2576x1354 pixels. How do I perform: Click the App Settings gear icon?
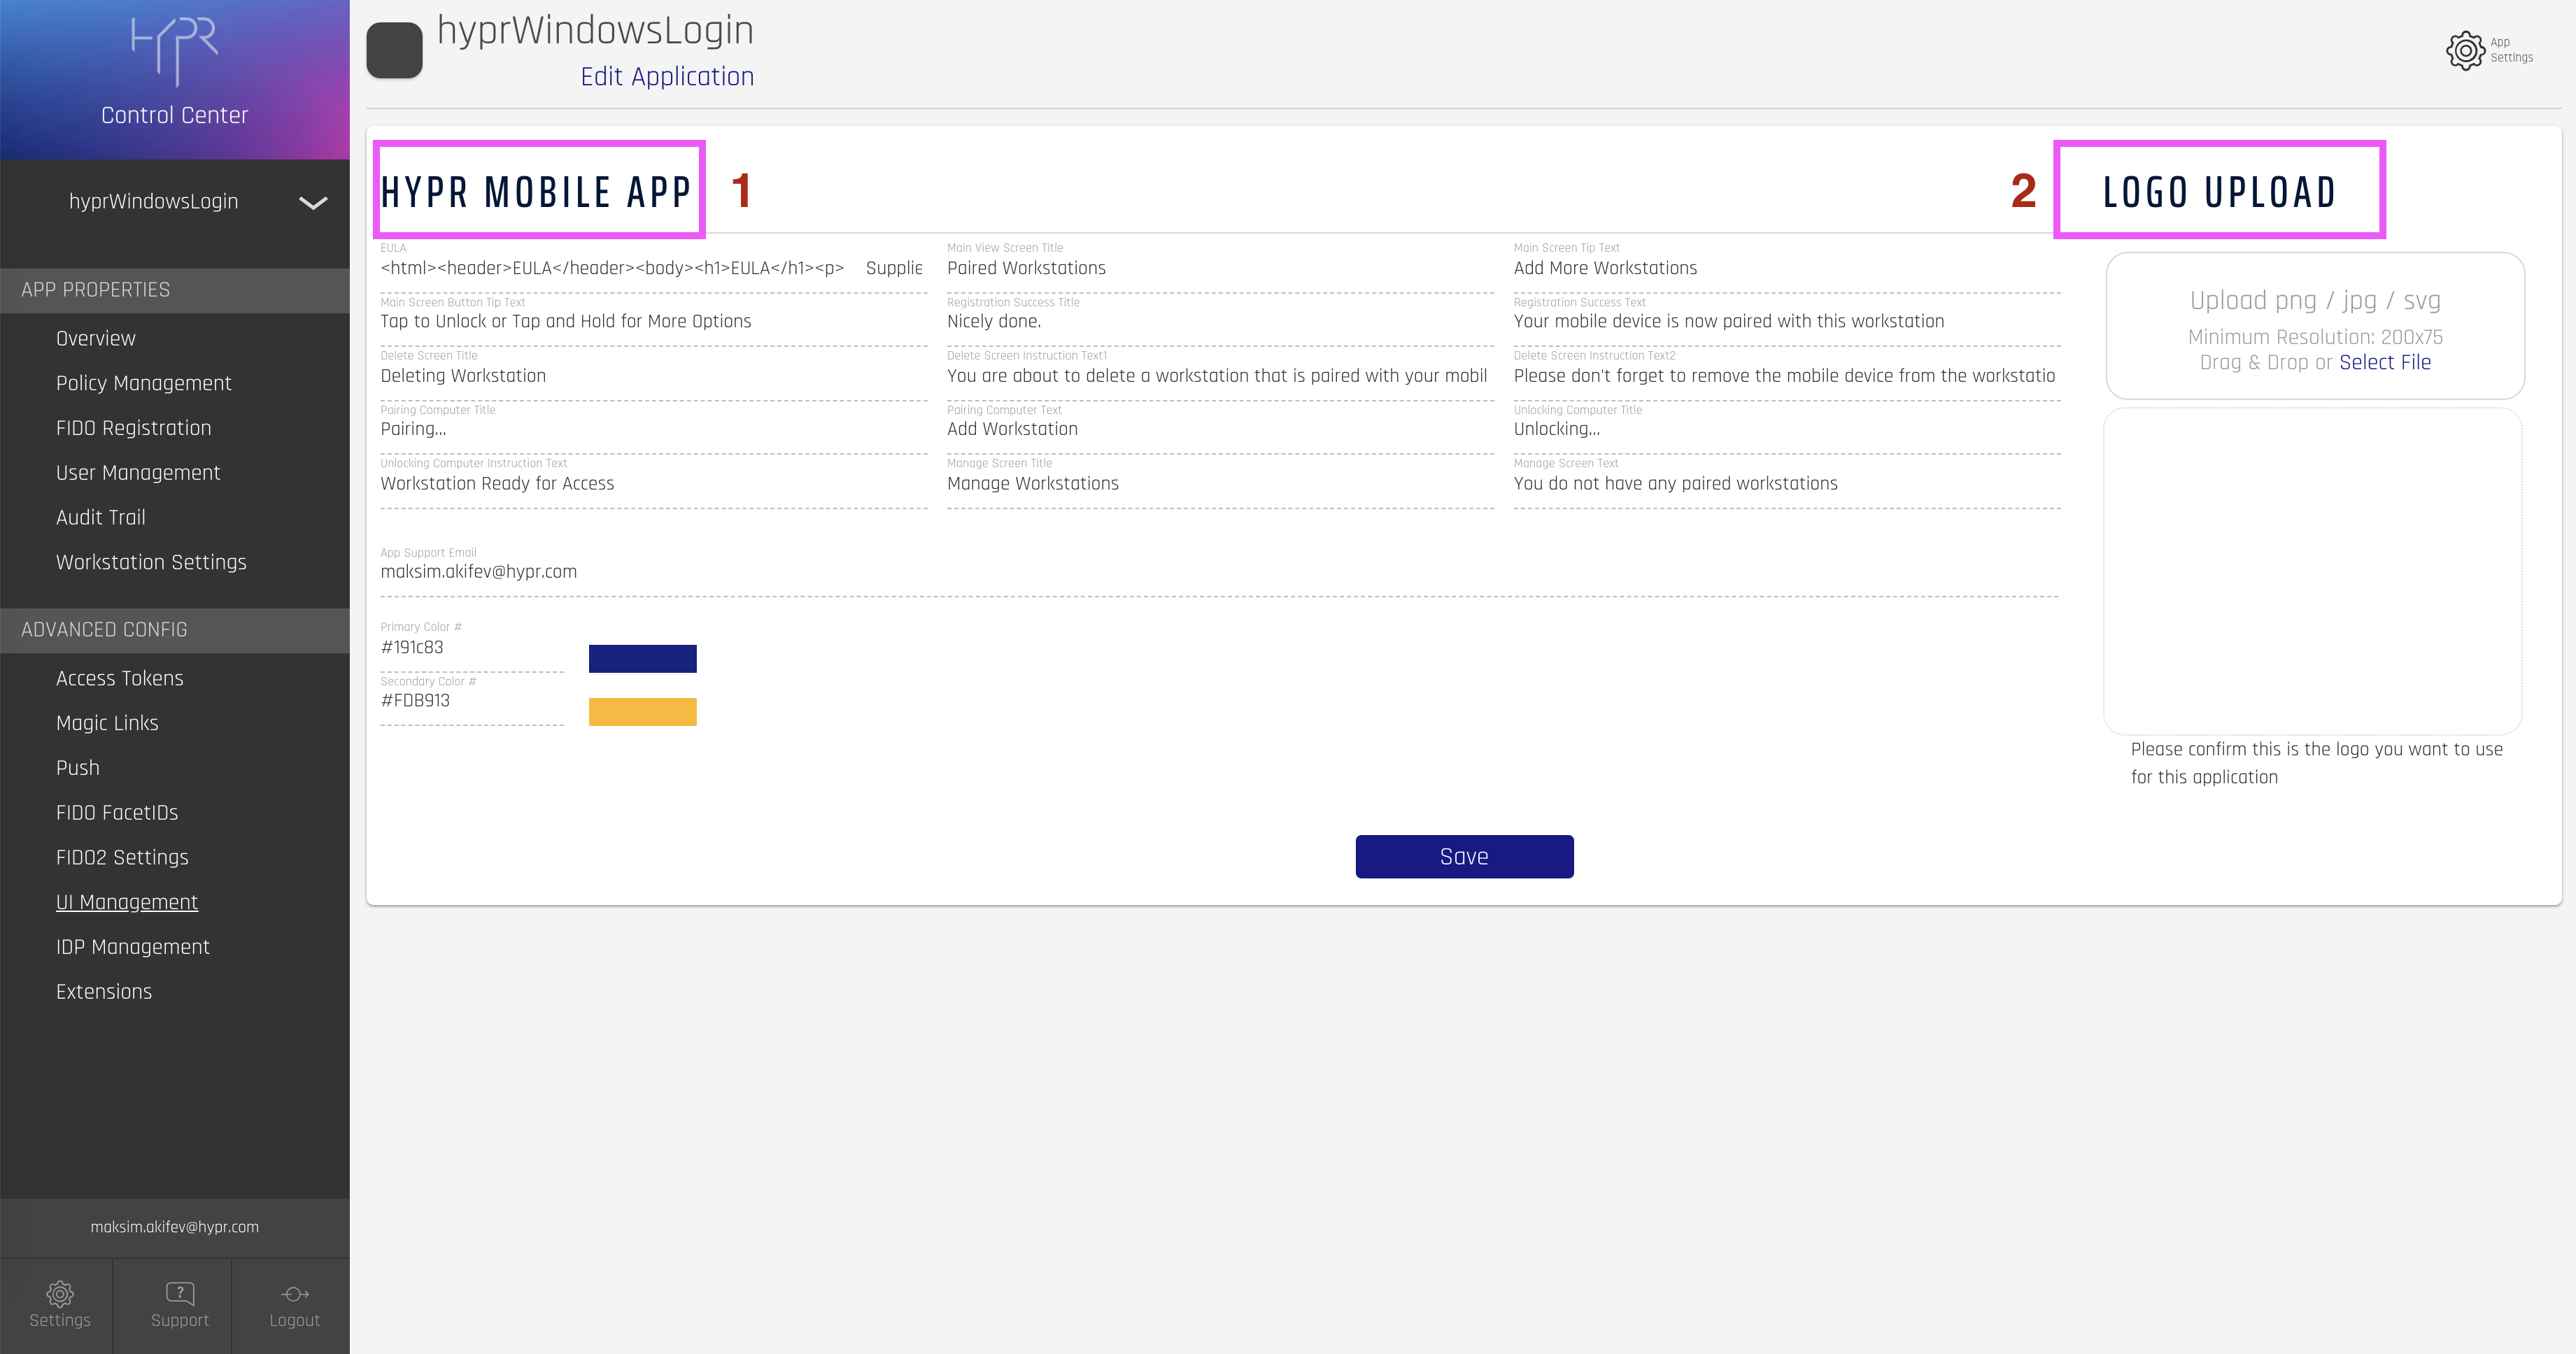pyautogui.click(x=2465, y=50)
